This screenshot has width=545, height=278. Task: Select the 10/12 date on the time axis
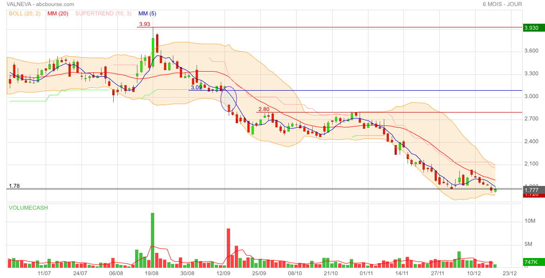point(474,273)
